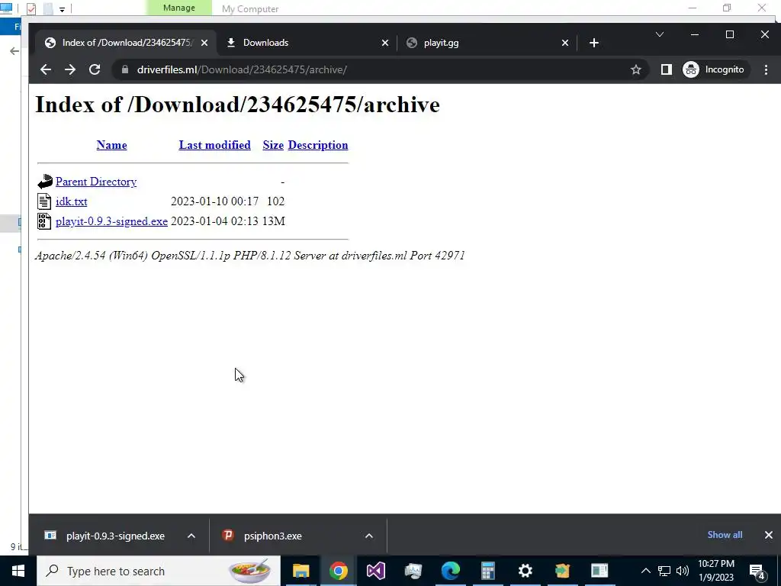Click Manage tab in My Computer window
Screen dimensions: 781x586
tap(178, 8)
